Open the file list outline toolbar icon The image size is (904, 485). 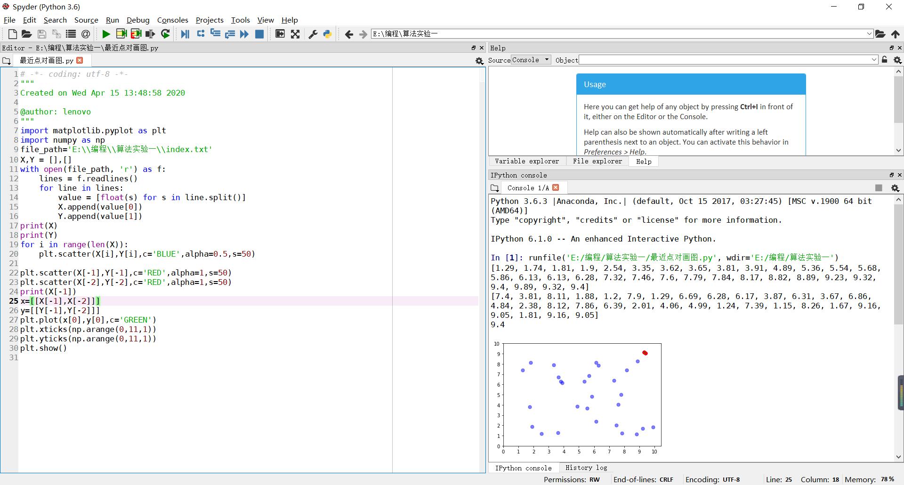71,34
